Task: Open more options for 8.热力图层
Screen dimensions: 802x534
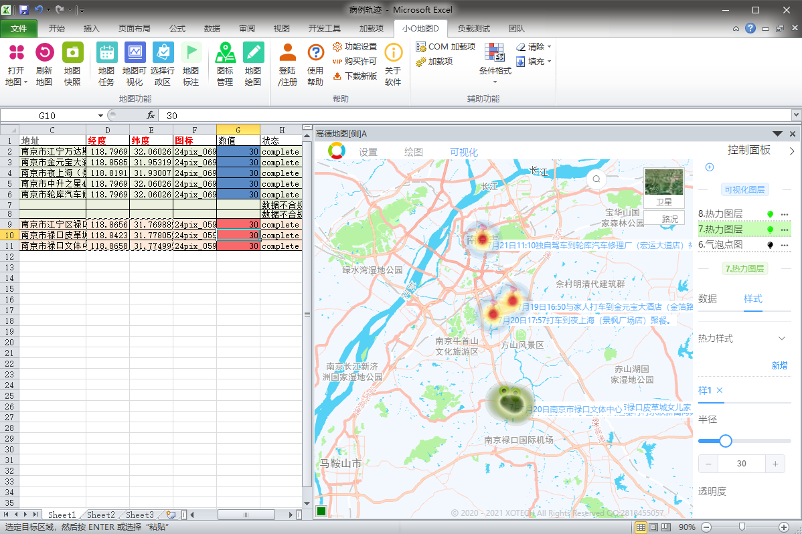Action: tap(785, 214)
